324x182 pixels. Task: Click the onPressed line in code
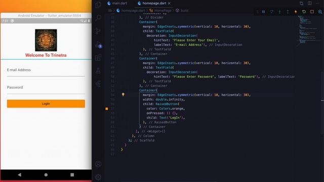coord(162,113)
